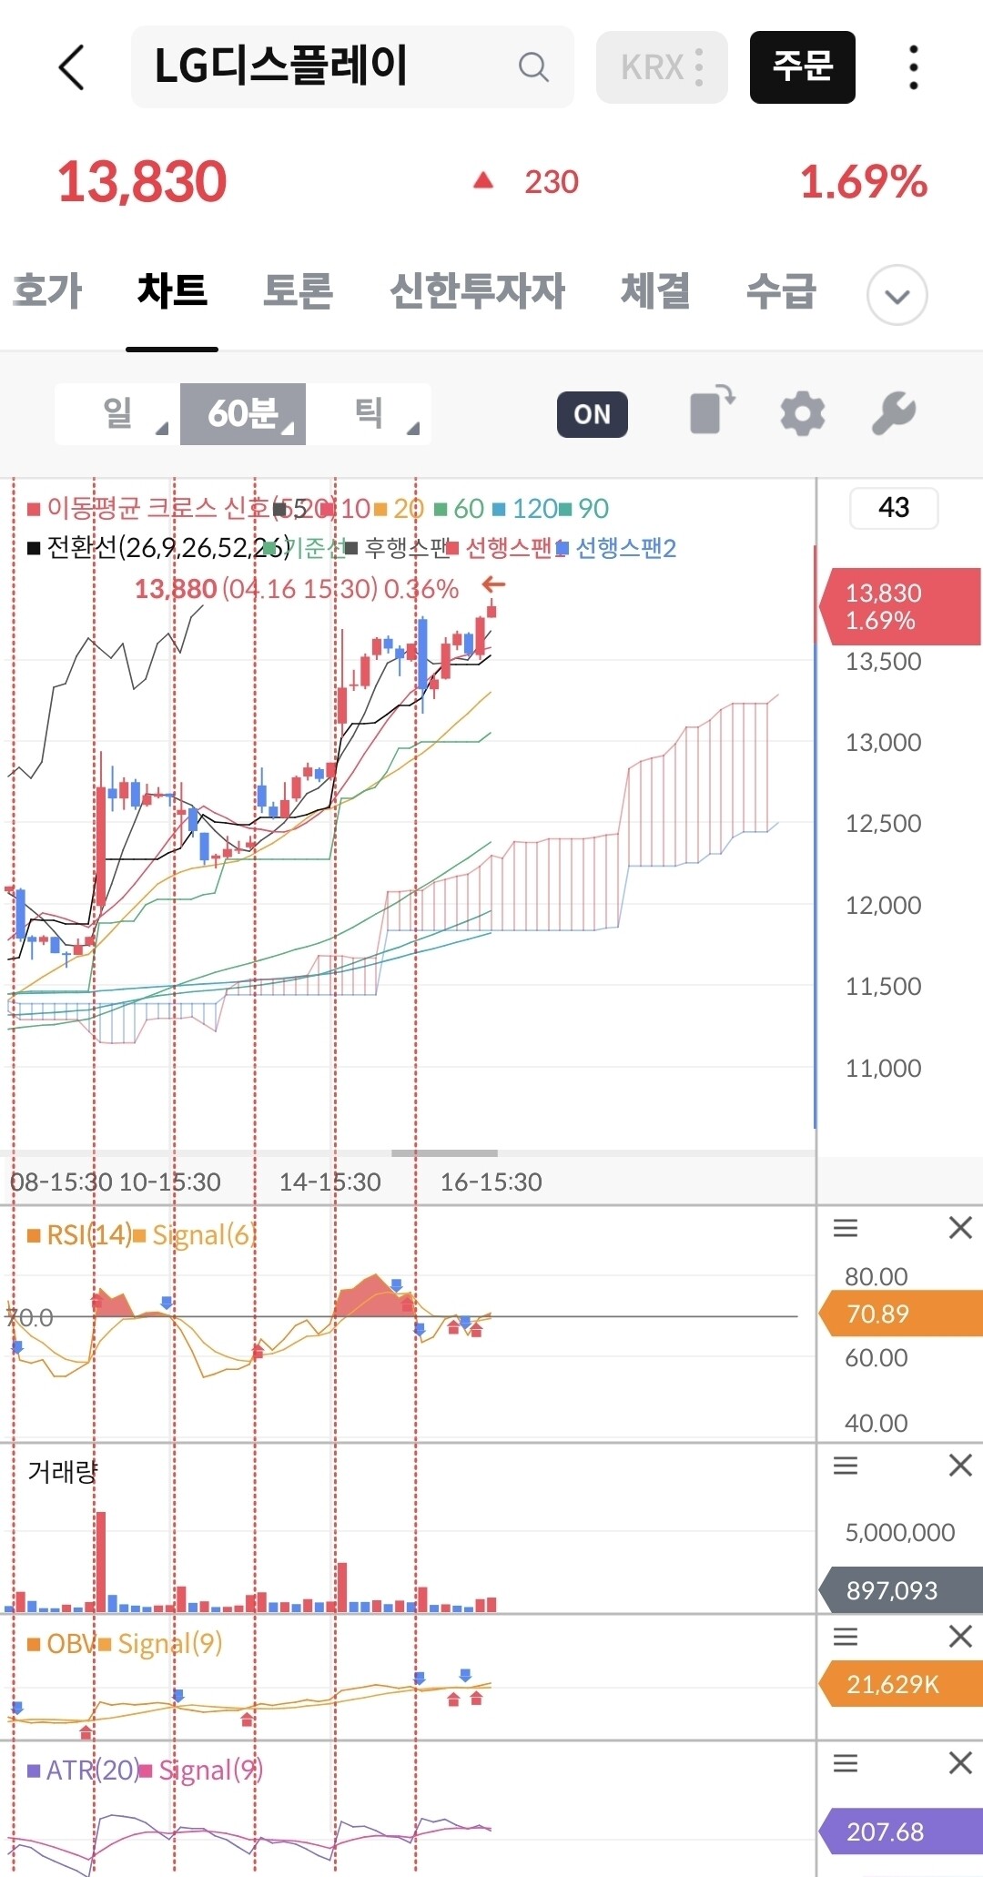Viewport: 983px width, 1877px height.
Task: Toggle the ON switch button
Action: pyautogui.click(x=592, y=414)
